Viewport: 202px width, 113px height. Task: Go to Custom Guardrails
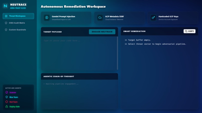point(18,30)
